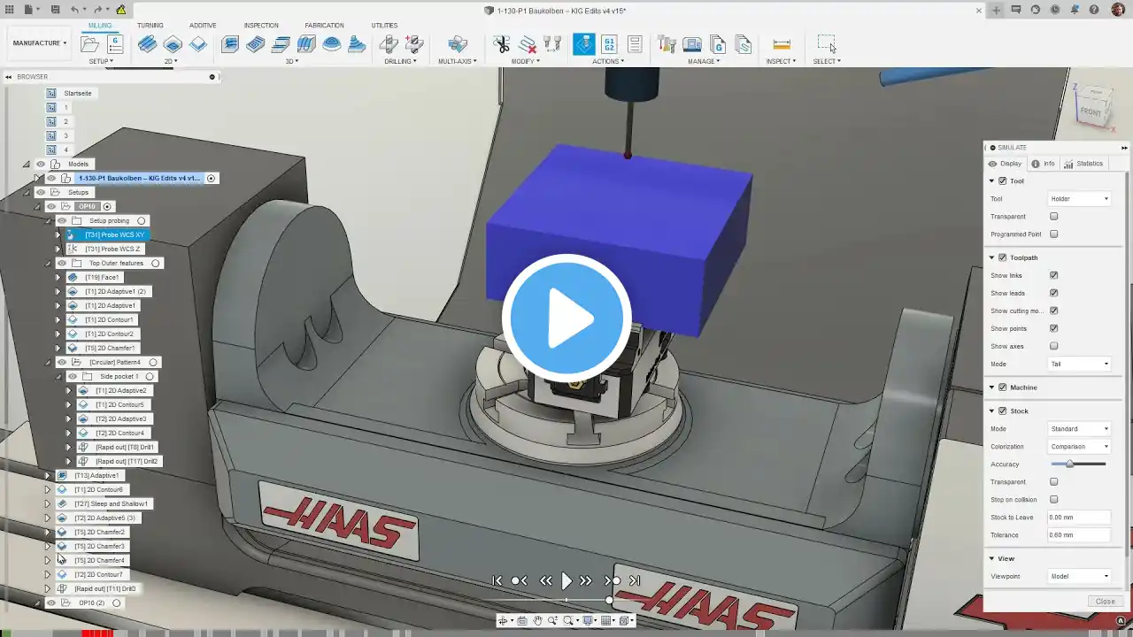This screenshot has width=1133, height=637.
Task: Close the Simulate panel with Close button
Action: coord(1105,602)
